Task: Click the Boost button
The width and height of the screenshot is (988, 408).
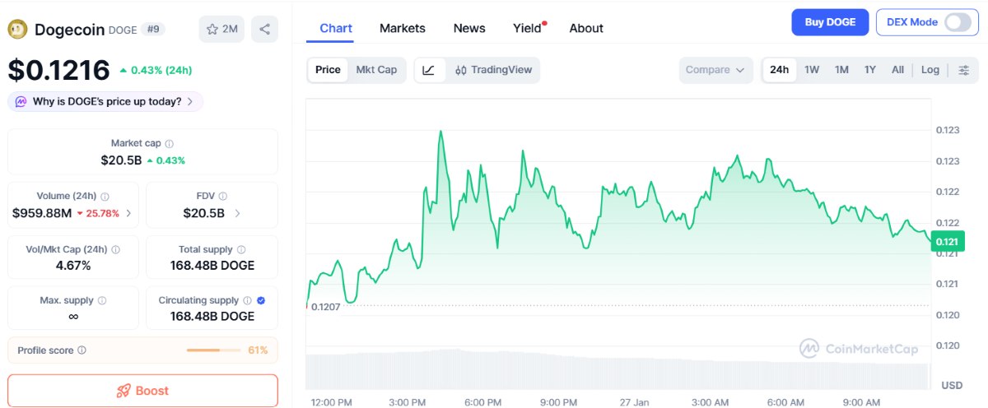Action: click(x=142, y=391)
